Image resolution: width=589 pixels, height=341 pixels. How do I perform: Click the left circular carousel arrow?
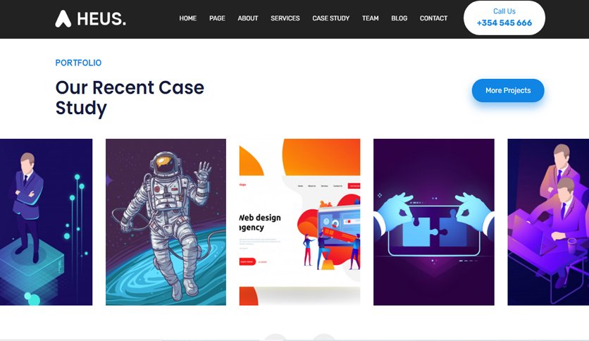[275, 337]
